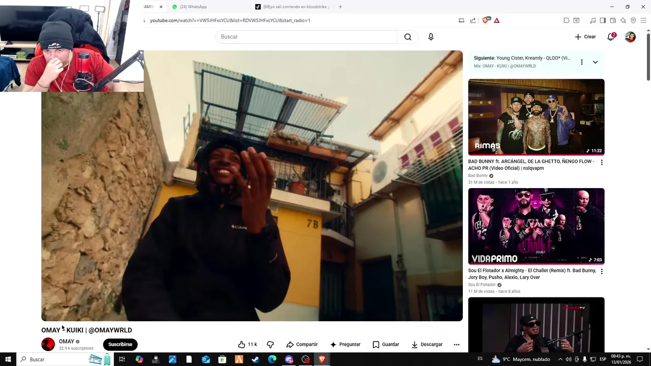Open the YouTube account avatar menu
This screenshot has height=366, width=651.
[x=630, y=37]
